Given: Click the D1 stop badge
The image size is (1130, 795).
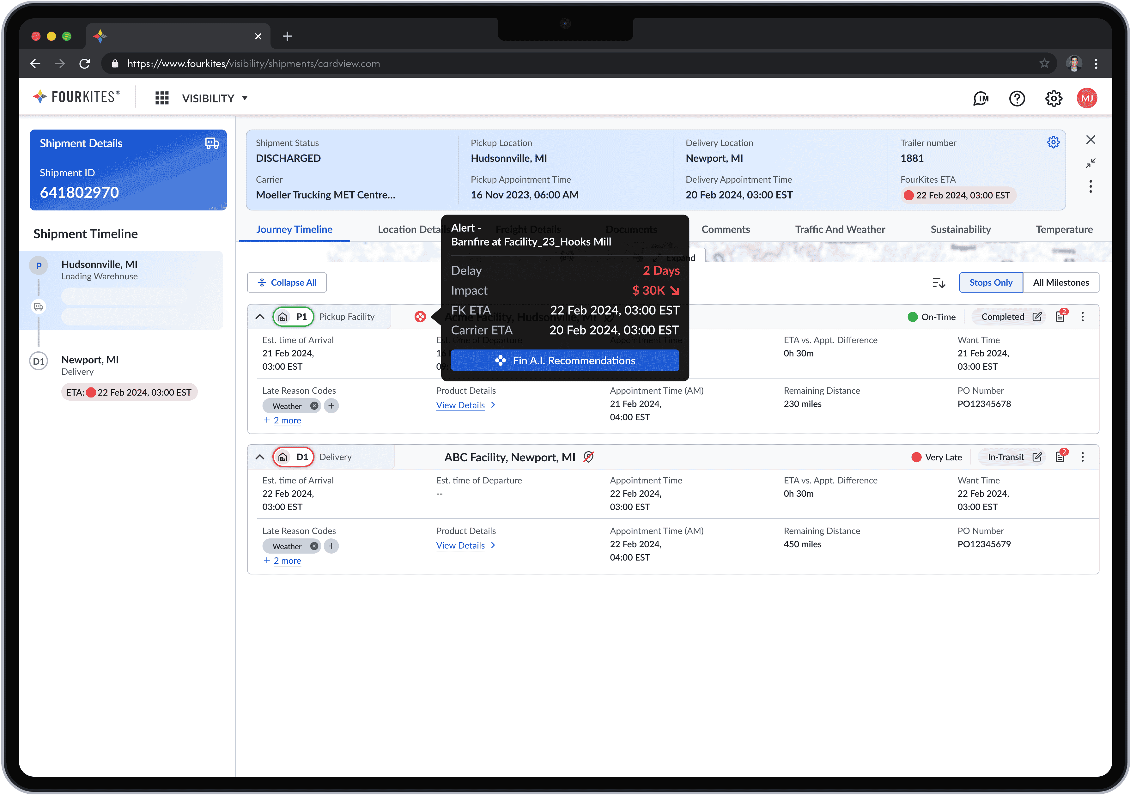Looking at the screenshot, I should [293, 457].
